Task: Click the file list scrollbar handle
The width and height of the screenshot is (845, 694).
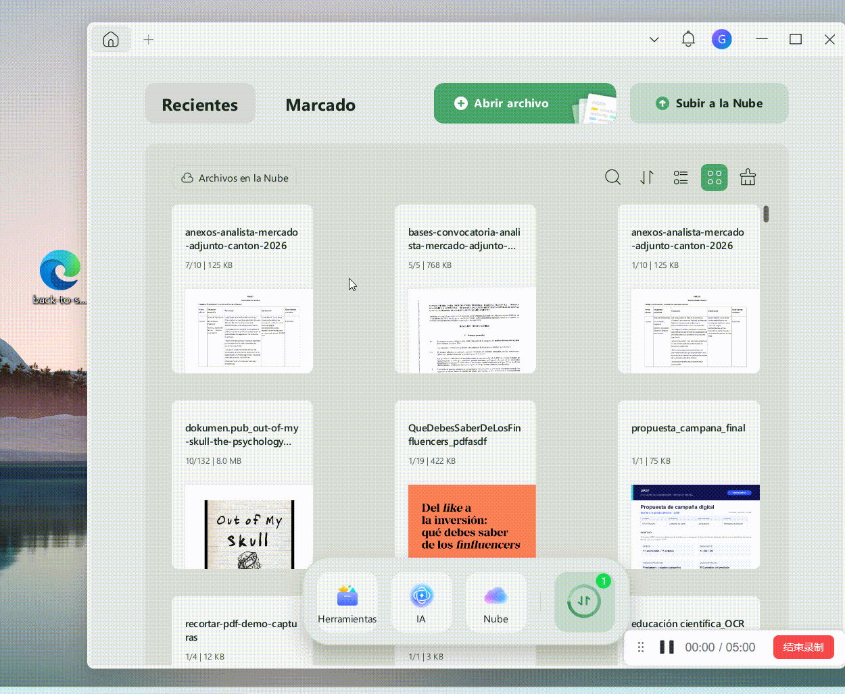Action: [x=766, y=213]
